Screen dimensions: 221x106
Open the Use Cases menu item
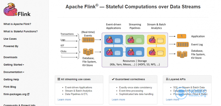10,39
